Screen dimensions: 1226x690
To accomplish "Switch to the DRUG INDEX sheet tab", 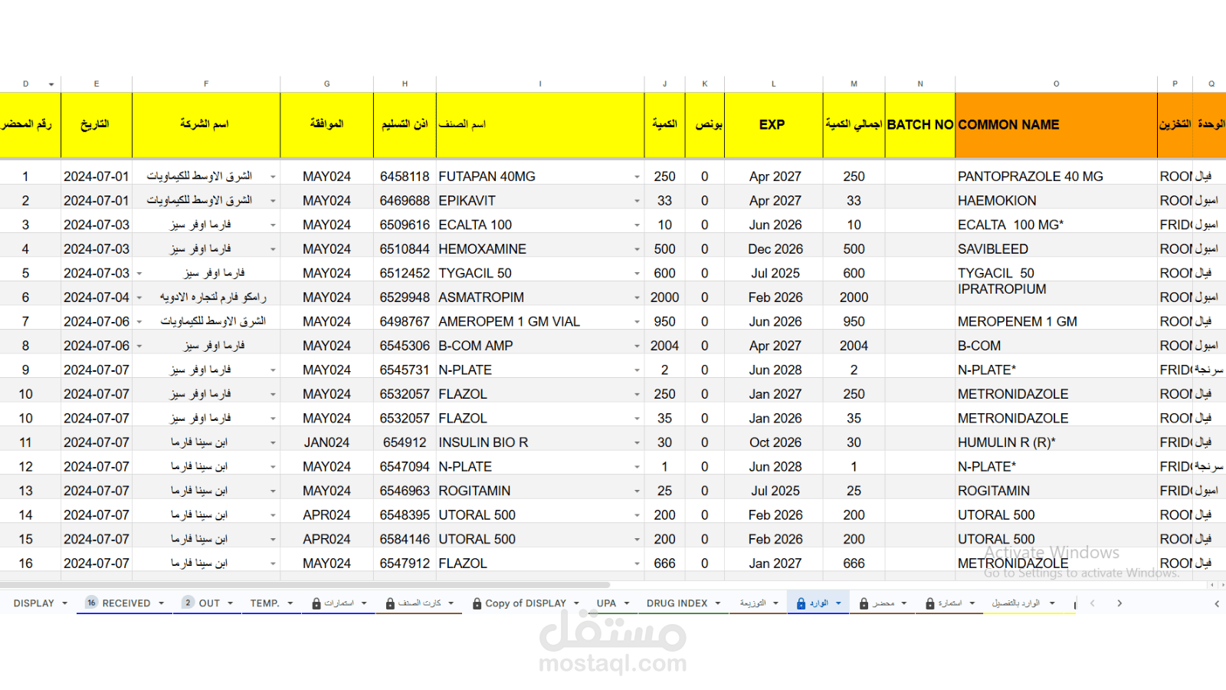I will pyautogui.click(x=677, y=603).
